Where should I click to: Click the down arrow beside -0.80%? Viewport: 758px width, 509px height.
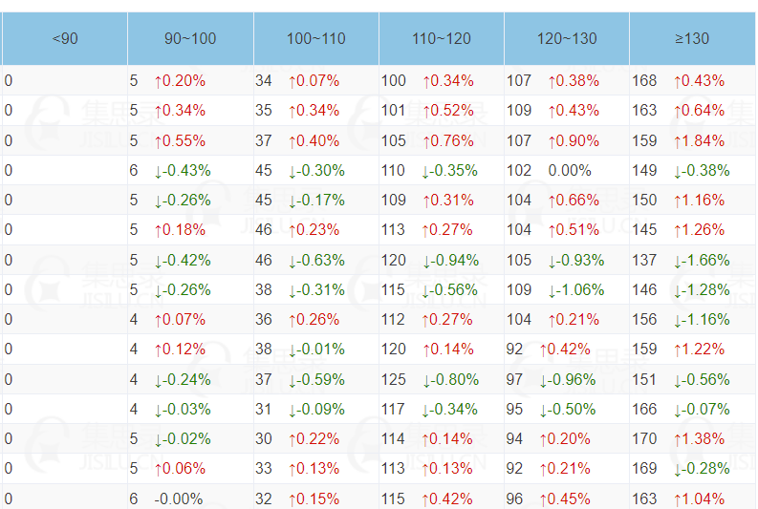[x=427, y=379]
